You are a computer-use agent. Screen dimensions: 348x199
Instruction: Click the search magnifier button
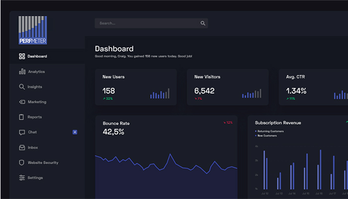(x=203, y=23)
